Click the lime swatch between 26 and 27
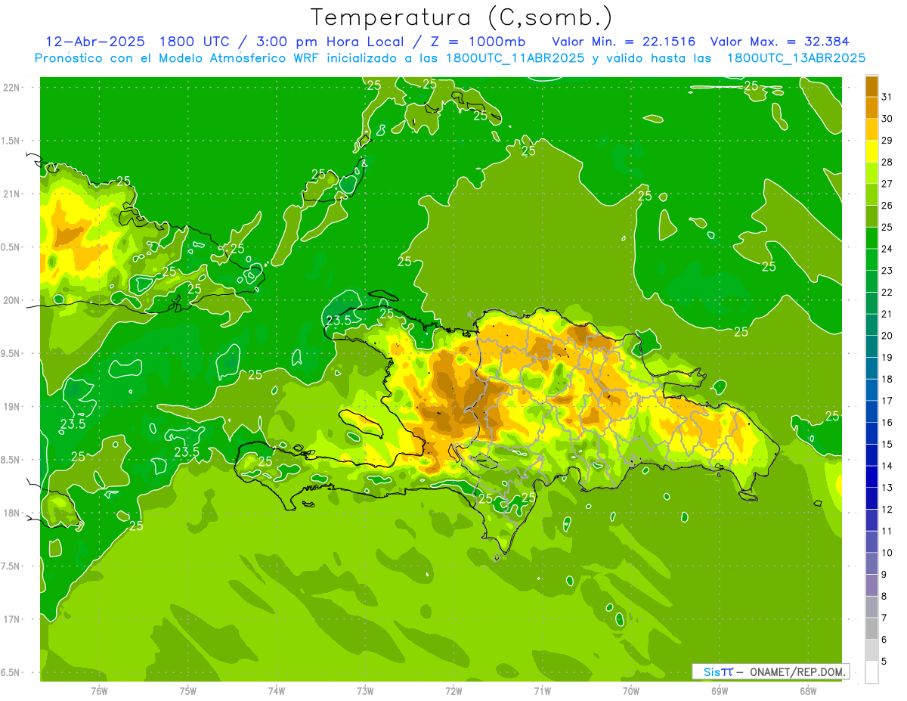Screen dimensions: 907x701 (871, 194)
